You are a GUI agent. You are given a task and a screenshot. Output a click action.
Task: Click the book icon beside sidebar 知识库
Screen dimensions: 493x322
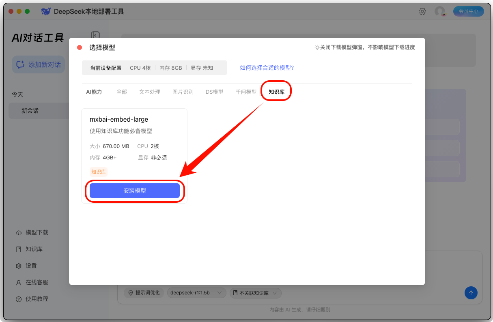19,249
